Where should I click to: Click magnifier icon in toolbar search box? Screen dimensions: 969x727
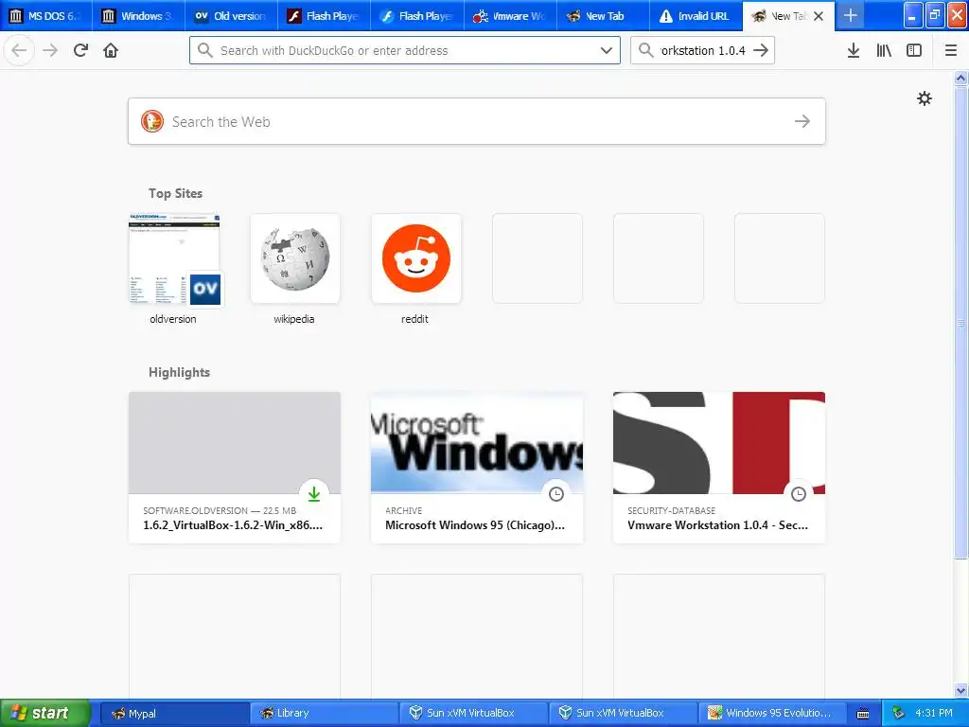click(x=645, y=50)
